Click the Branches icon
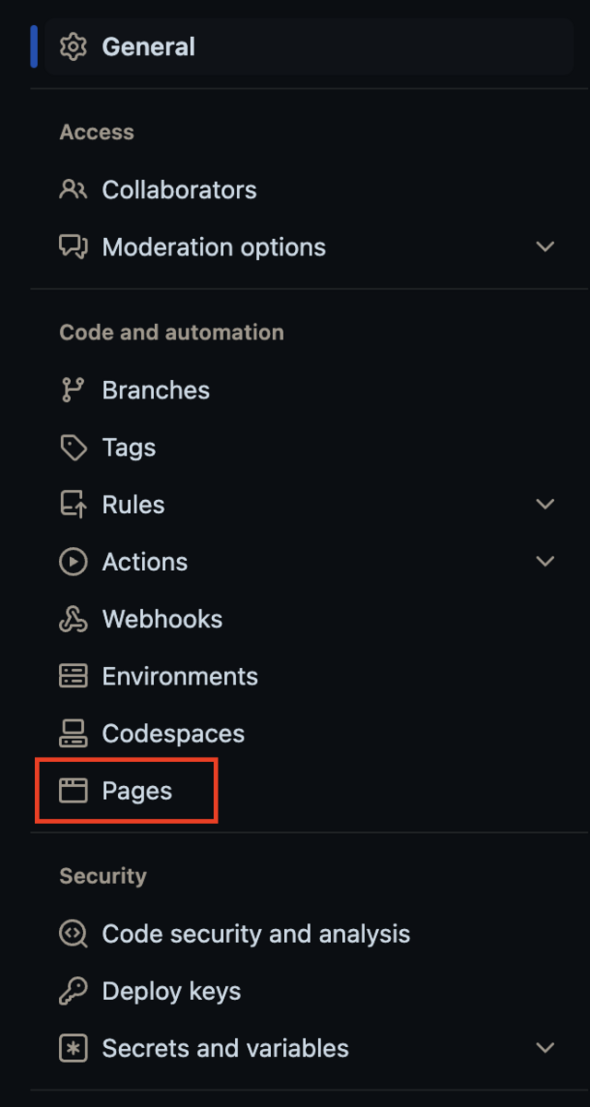 73,389
